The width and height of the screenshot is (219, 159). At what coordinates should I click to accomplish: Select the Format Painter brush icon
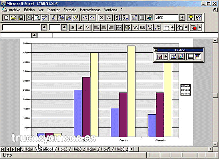[x=76, y=18]
